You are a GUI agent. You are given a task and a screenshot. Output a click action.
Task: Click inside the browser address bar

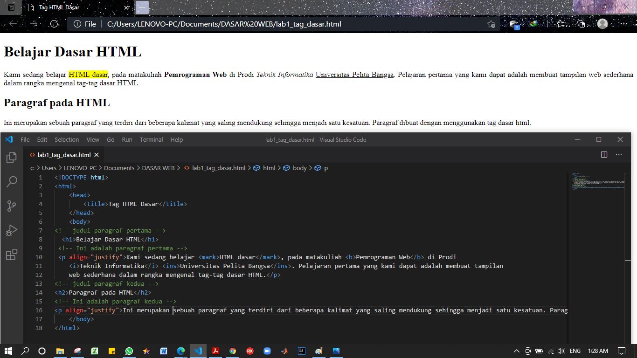[x=233, y=24]
